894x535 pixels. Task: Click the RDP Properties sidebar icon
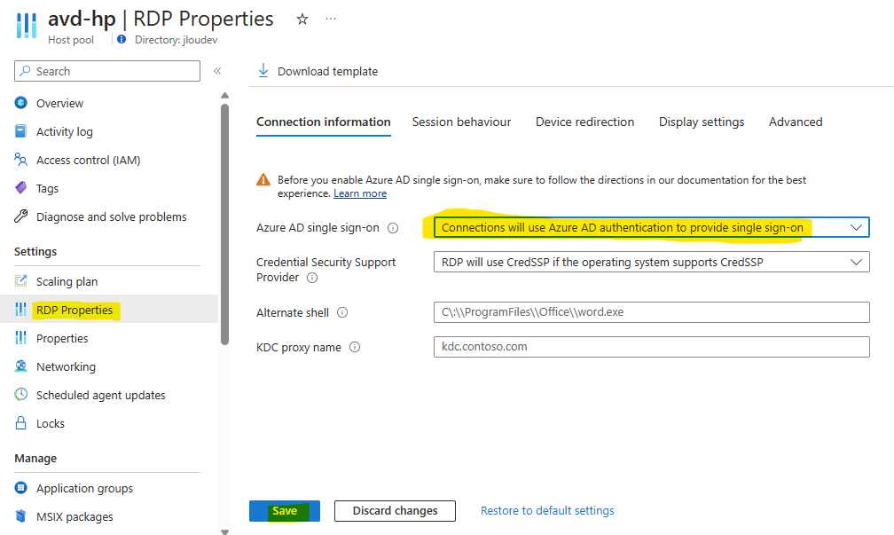[20, 309]
